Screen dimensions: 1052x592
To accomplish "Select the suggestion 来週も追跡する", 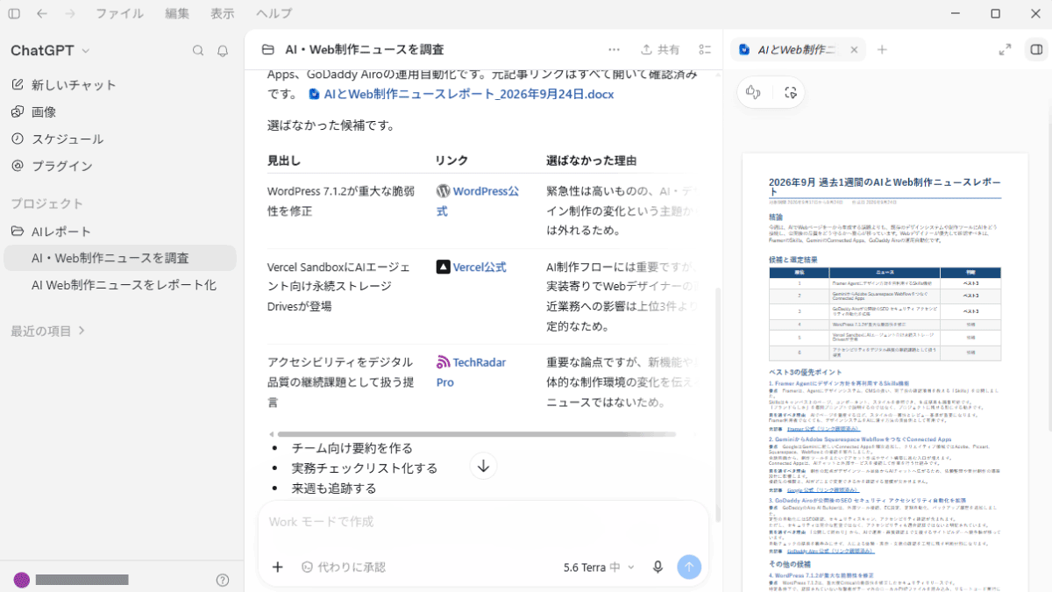I will click(334, 489).
